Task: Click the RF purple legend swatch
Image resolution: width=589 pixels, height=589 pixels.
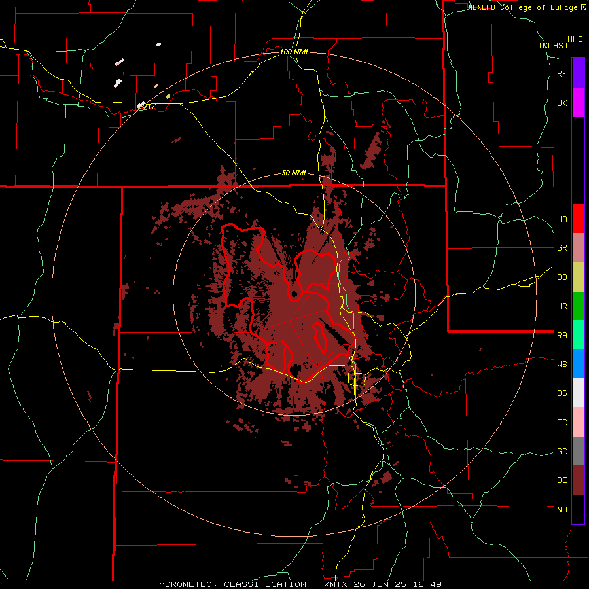Action: [578, 73]
